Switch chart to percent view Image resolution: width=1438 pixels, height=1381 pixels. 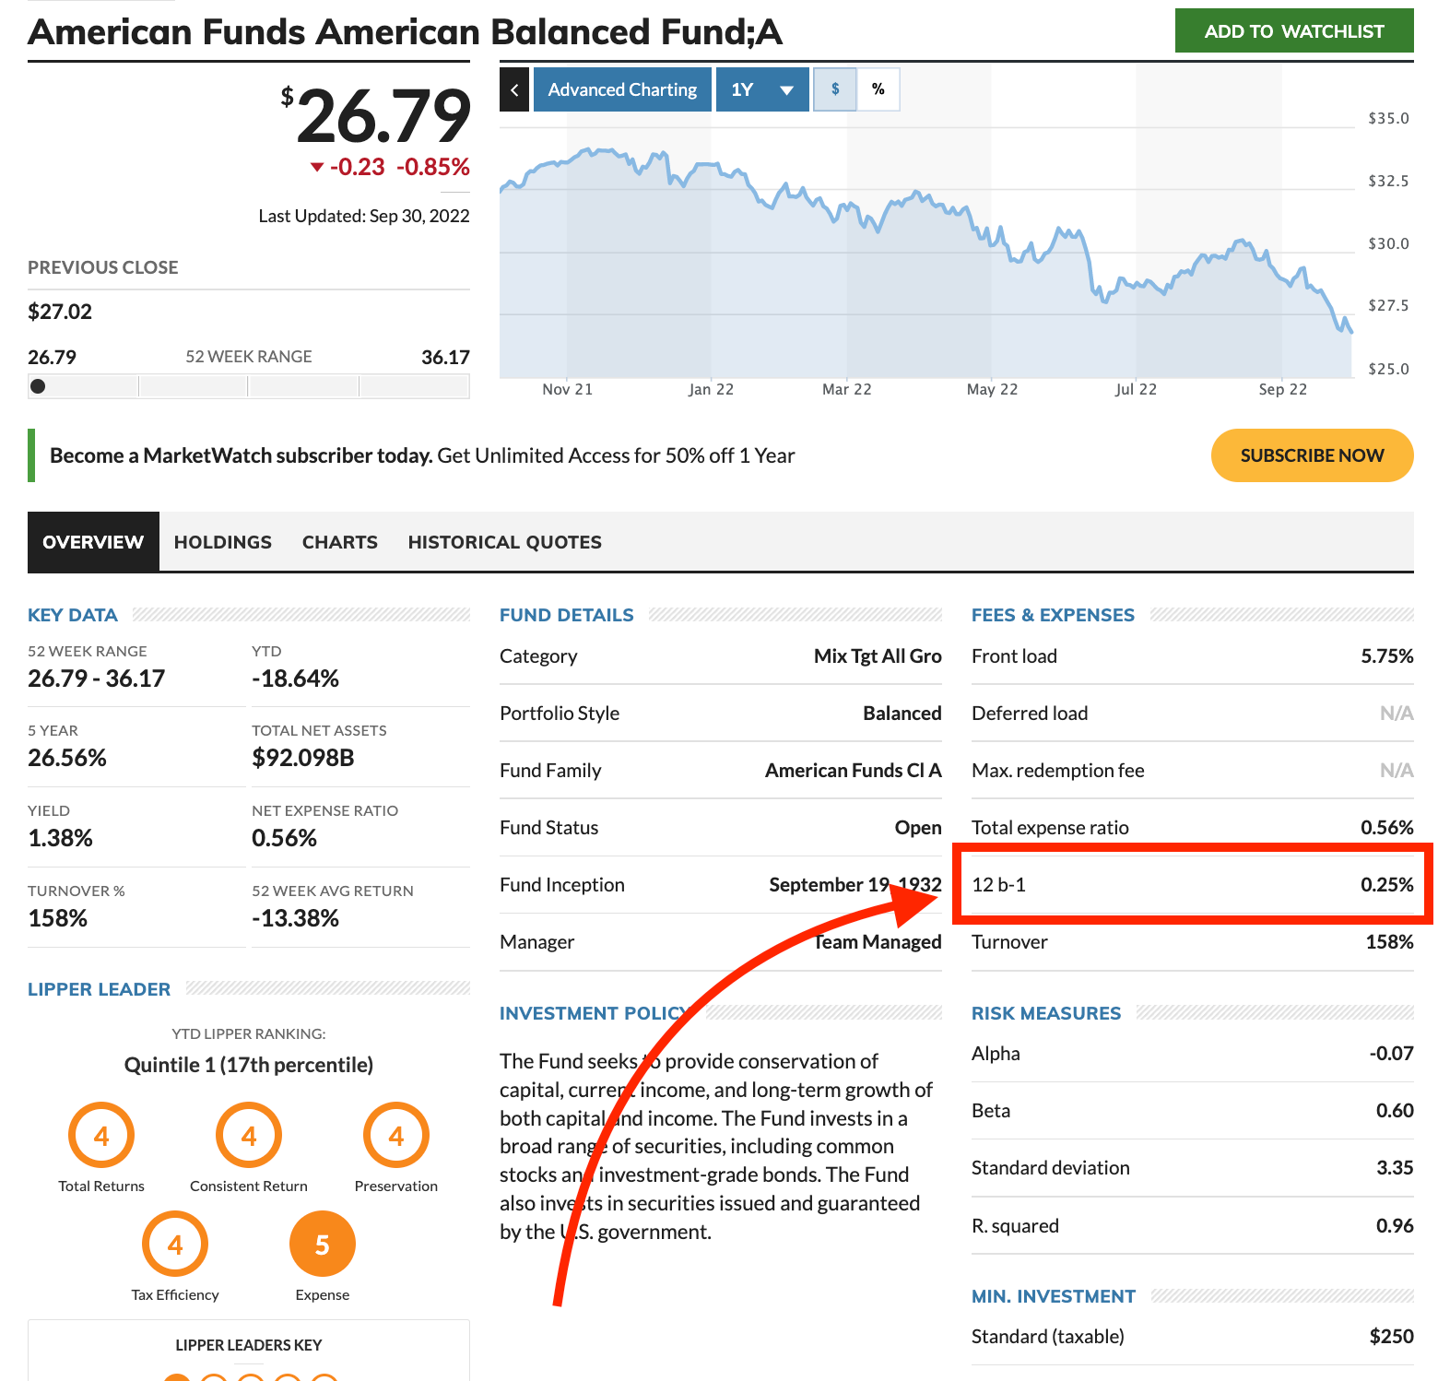click(878, 89)
